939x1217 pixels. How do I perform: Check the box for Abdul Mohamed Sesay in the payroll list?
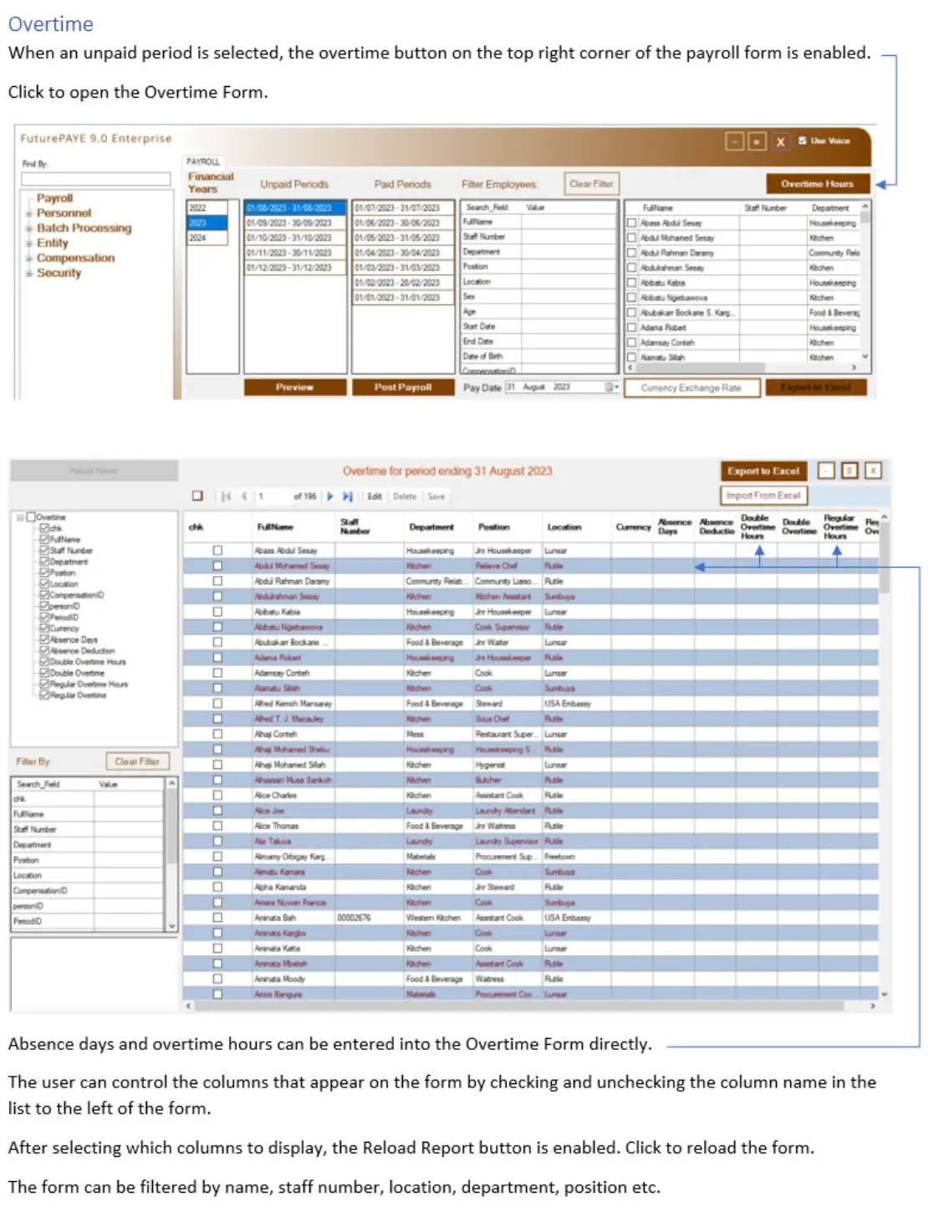tap(633, 238)
